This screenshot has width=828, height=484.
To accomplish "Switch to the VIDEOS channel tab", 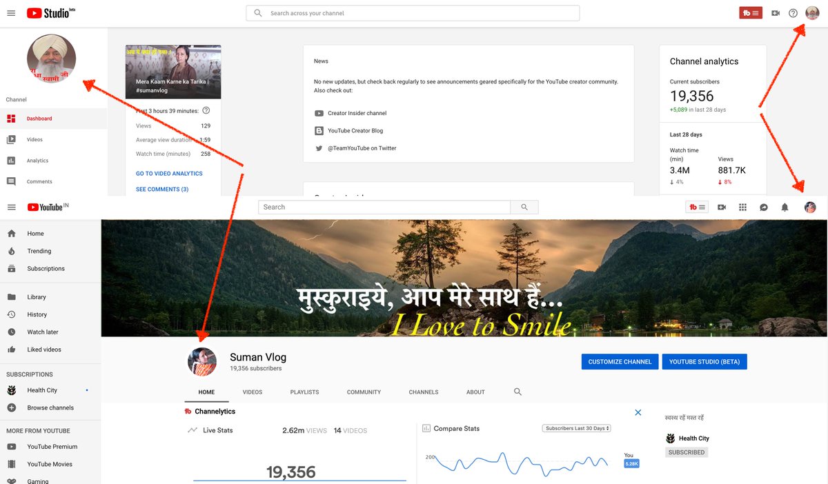I will (x=253, y=392).
